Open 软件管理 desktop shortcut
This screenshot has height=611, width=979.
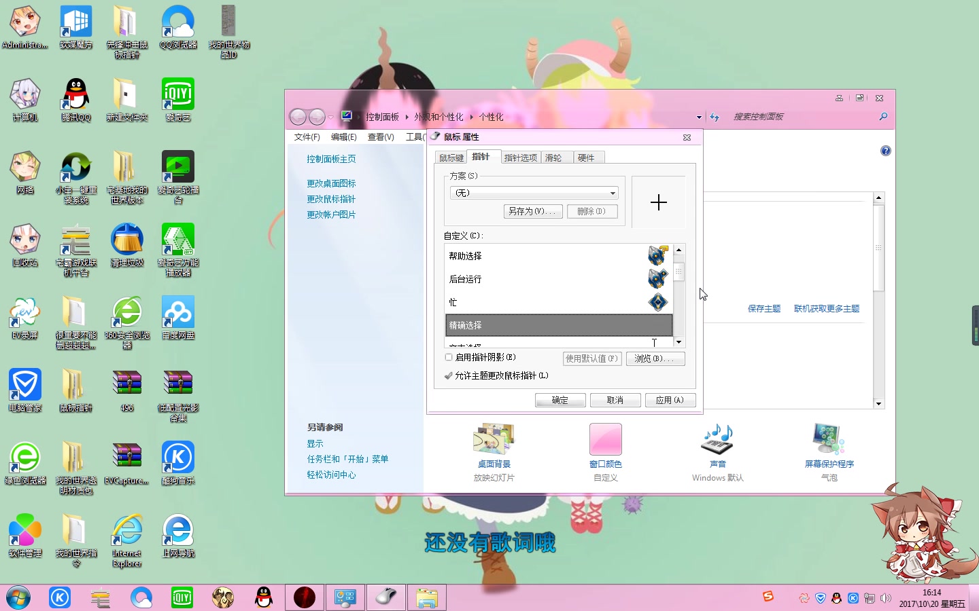coord(25,536)
